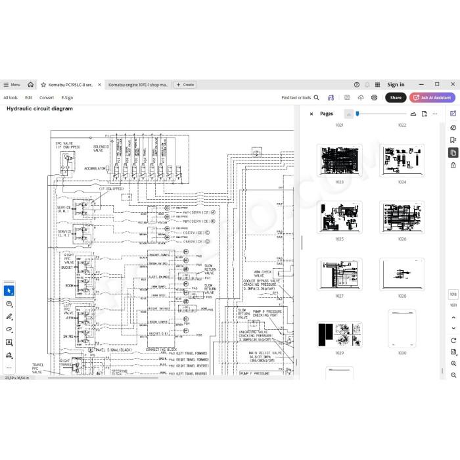Click the small thumbnail size icon
Image resolution: width=460 pixels, height=460 pixels.
[x=349, y=114]
